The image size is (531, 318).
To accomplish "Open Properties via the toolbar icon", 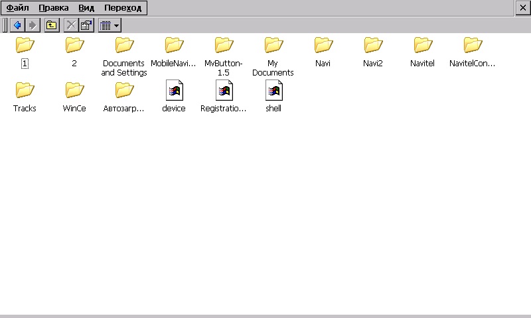I will (86, 25).
